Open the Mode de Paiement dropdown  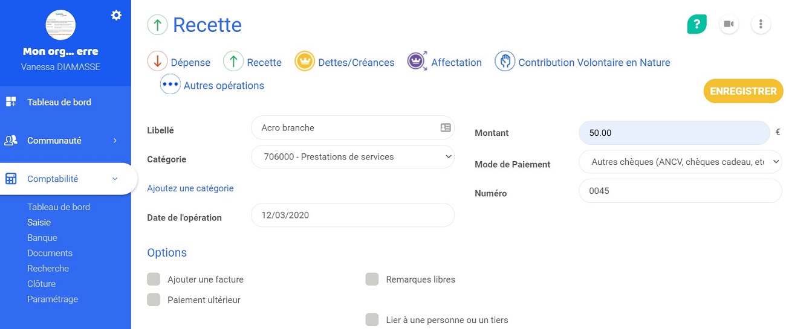pos(680,162)
